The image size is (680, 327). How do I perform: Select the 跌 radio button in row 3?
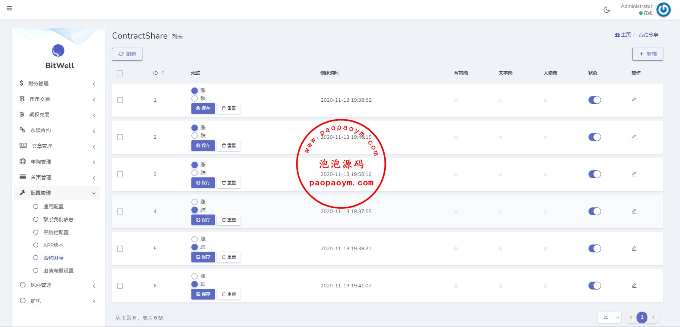pos(195,173)
